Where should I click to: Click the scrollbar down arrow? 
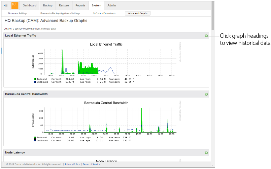[x=213, y=165]
